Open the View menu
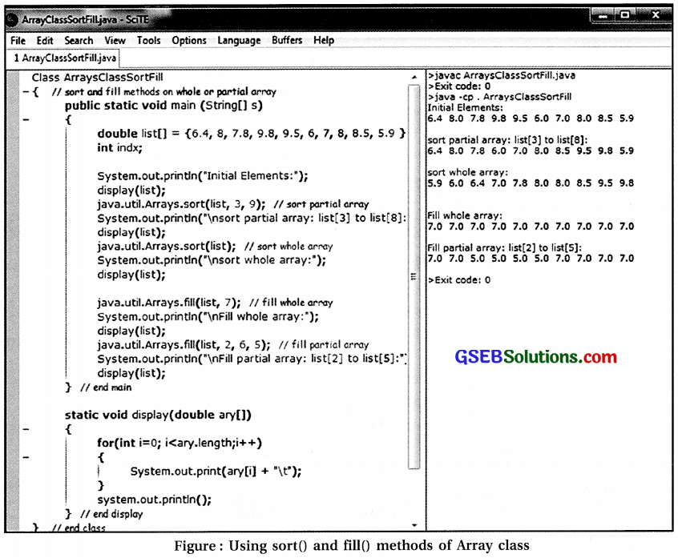678x558 pixels. pyautogui.click(x=115, y=40)
